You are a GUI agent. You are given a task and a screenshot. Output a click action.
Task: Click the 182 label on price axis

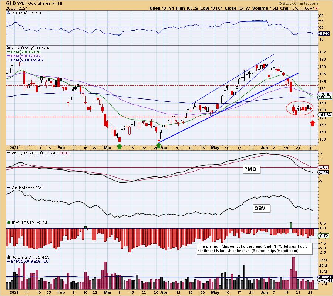pos(323,52)
